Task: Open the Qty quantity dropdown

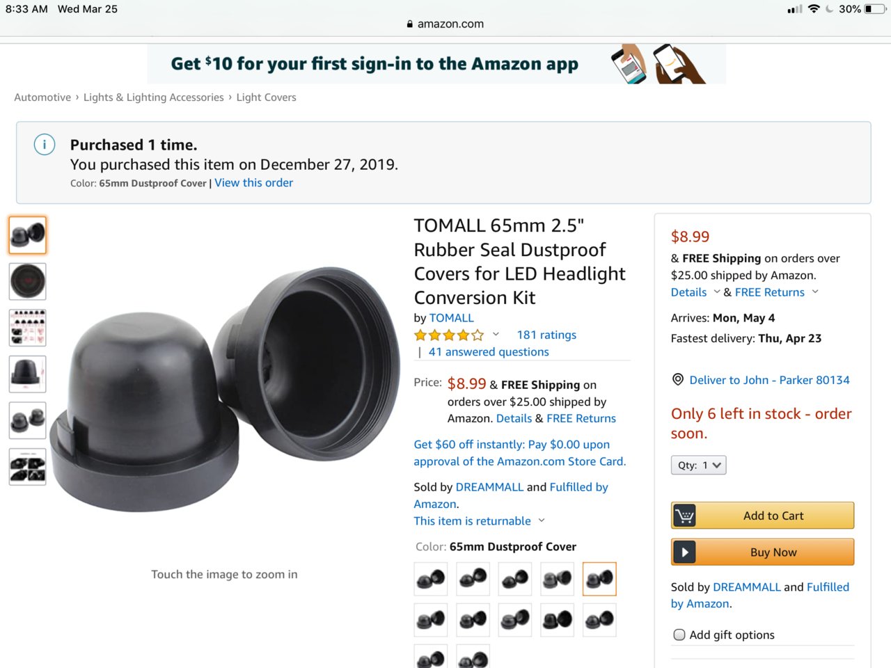Action: point(698,465)
